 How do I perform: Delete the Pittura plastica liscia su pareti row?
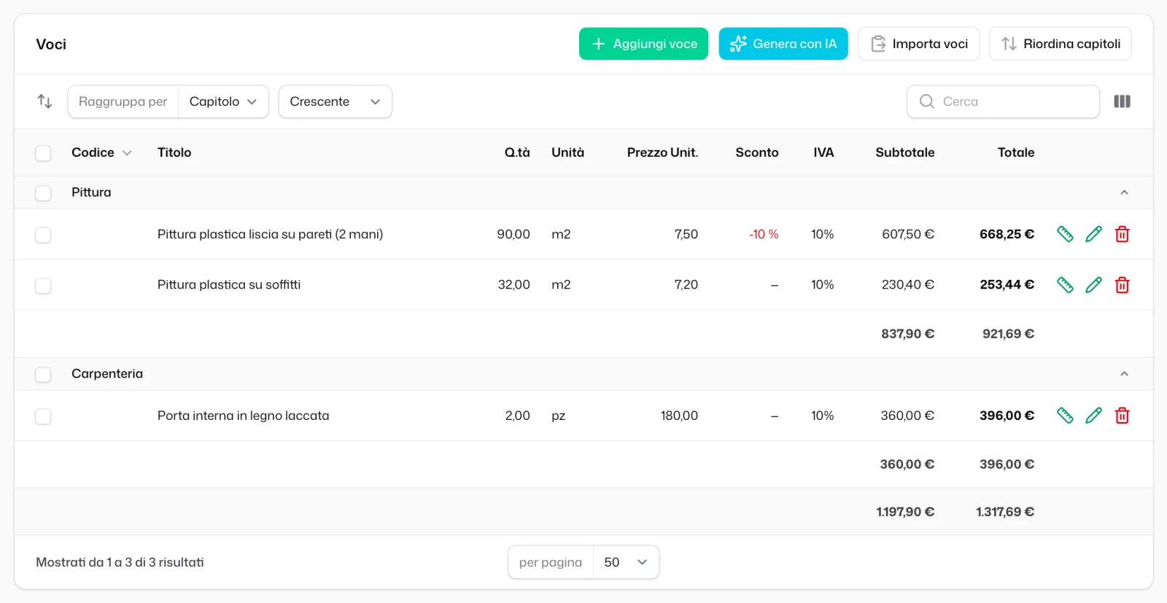coord(1122,234)
